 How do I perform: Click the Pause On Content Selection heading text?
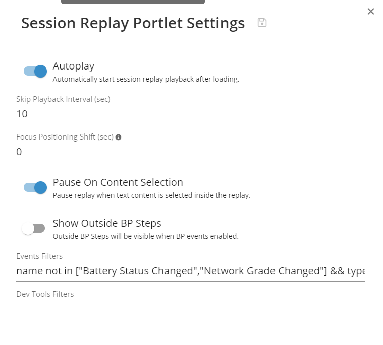(x=118, y=182)
